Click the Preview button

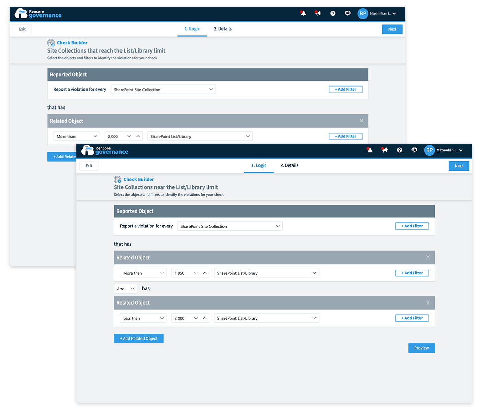point(422,348)
